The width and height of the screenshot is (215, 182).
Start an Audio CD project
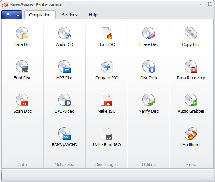pyautogui.click(x=64, y=37)
